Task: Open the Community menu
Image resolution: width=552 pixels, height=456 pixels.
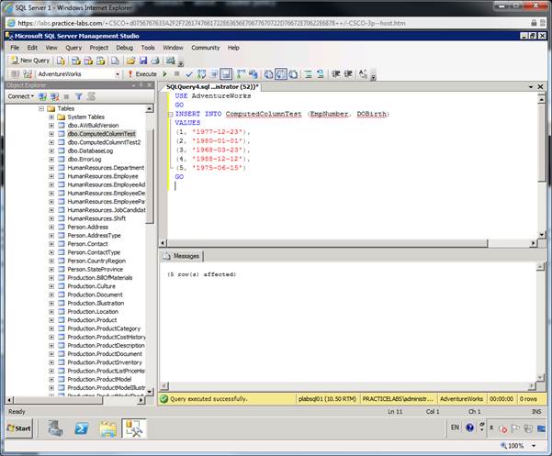Action: (206, 48)
